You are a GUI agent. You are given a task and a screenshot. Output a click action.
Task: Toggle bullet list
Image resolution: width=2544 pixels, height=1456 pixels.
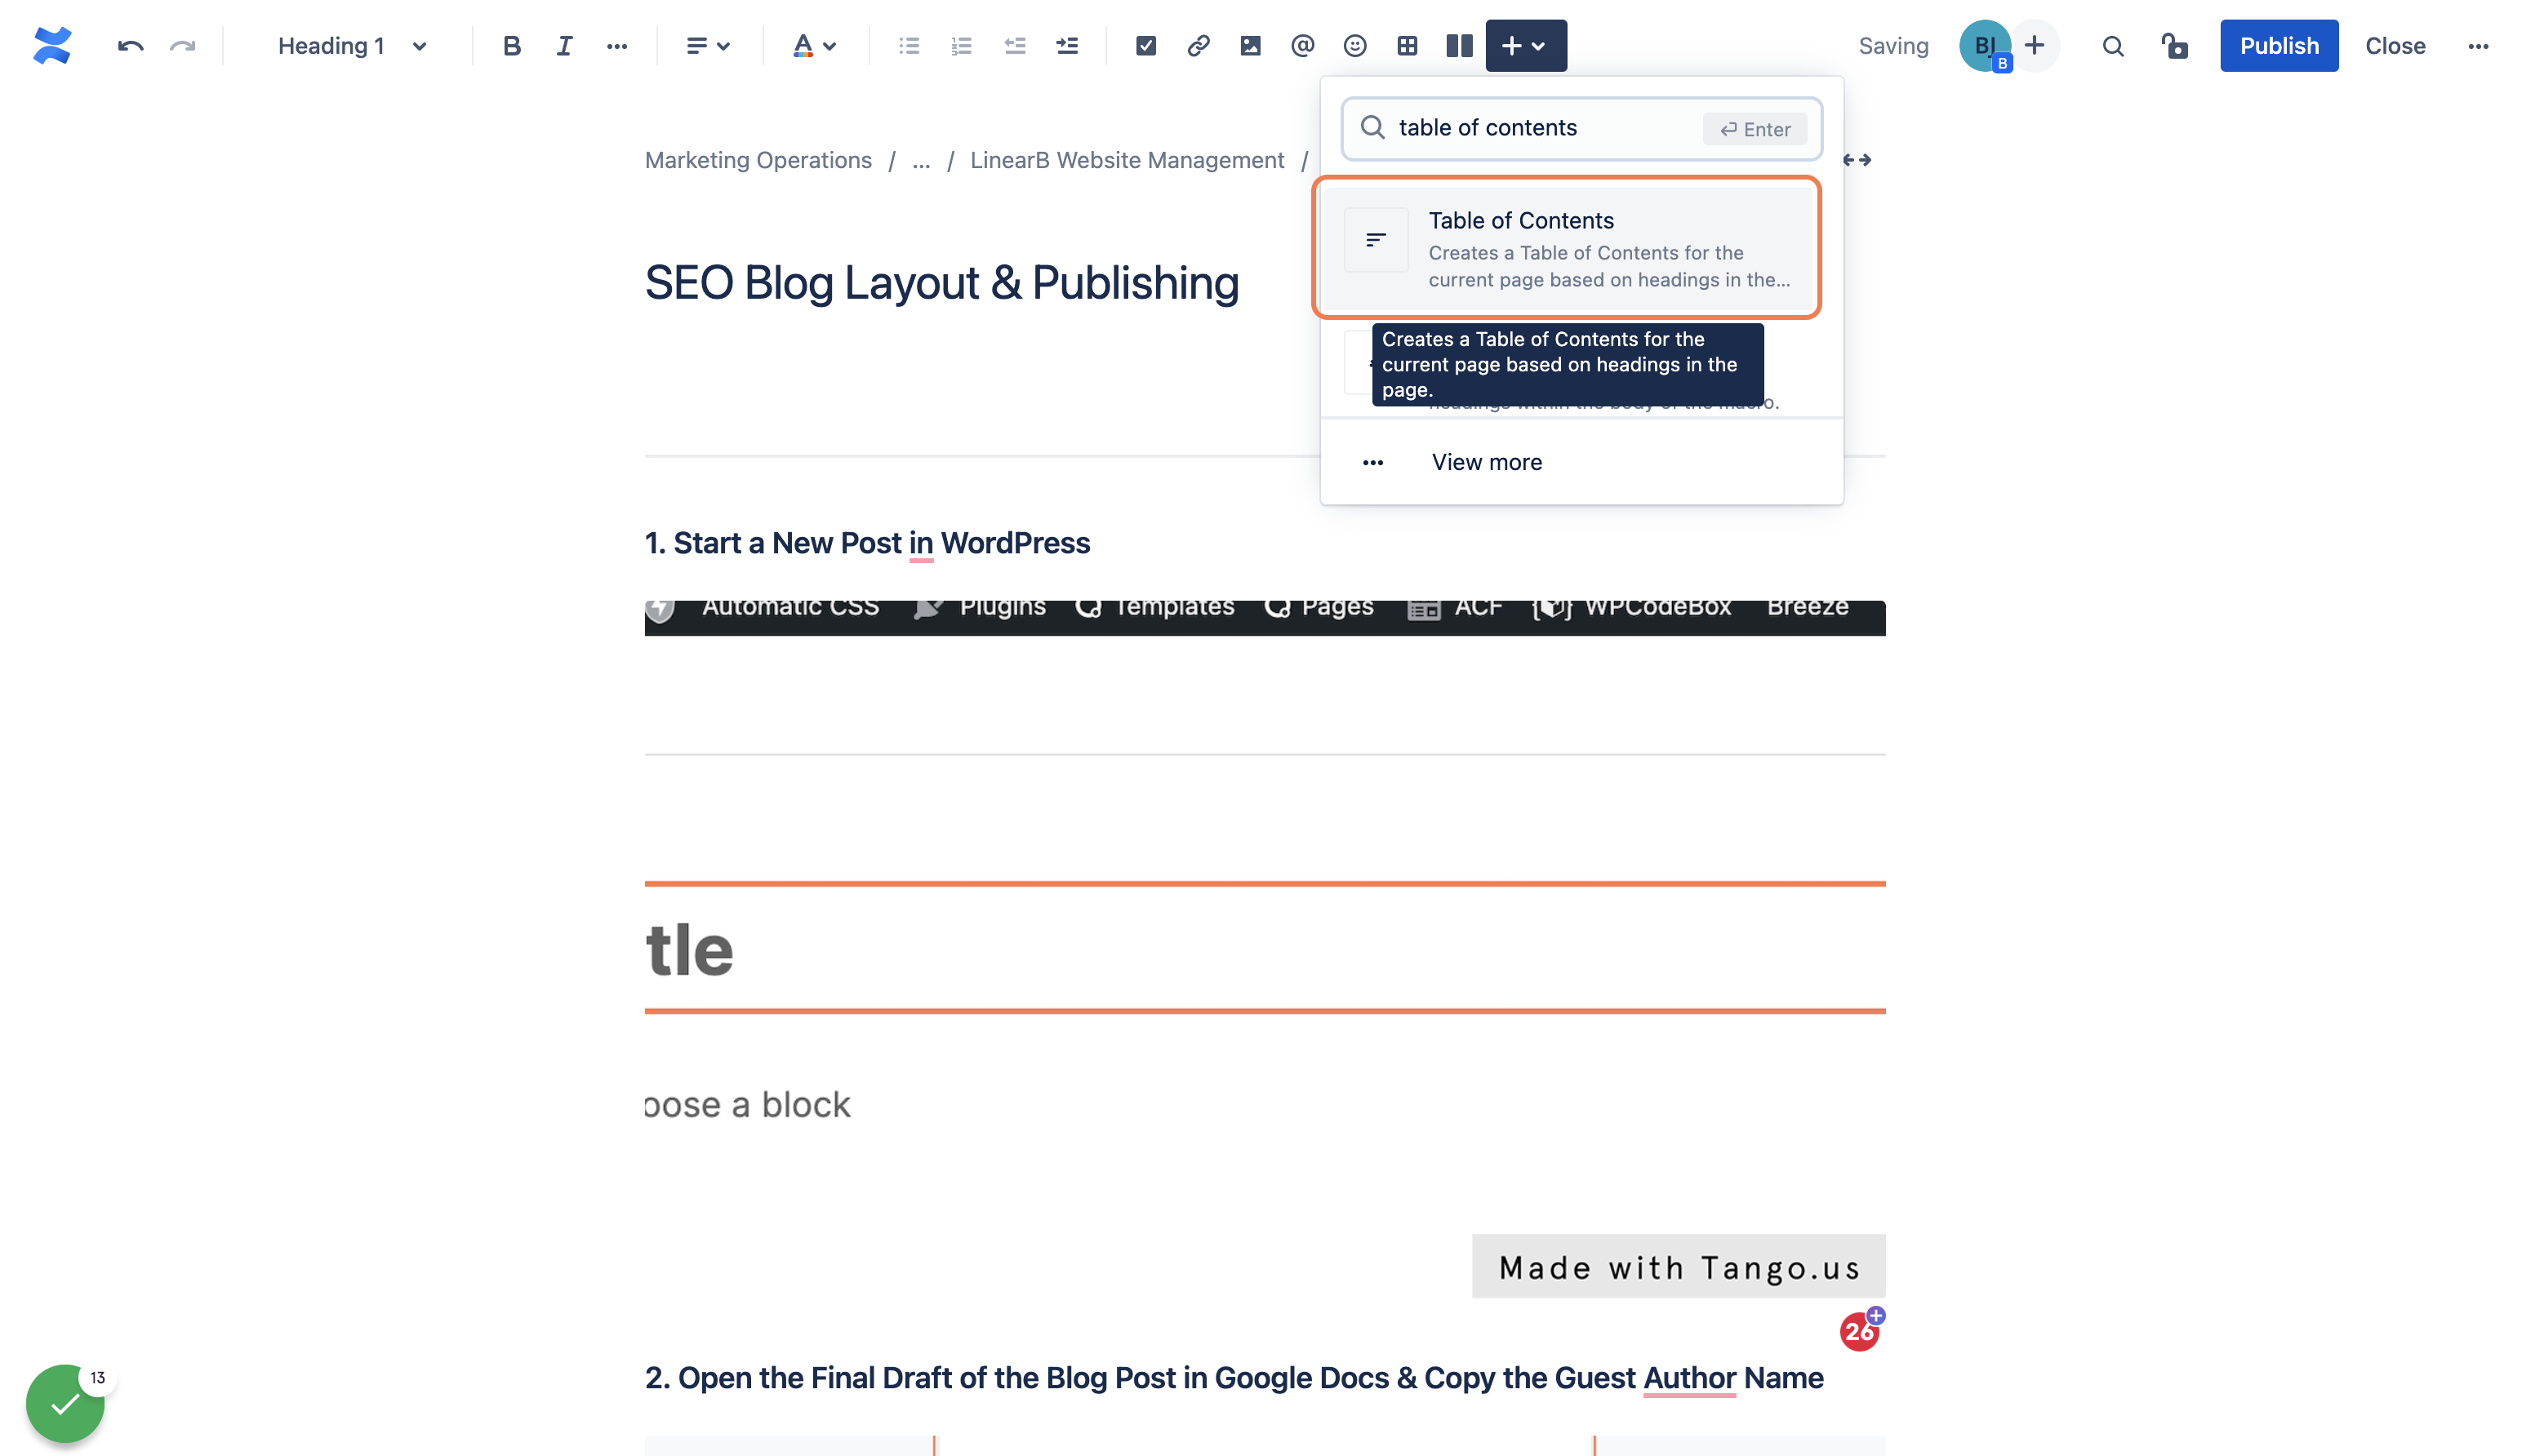pos(910,46)
